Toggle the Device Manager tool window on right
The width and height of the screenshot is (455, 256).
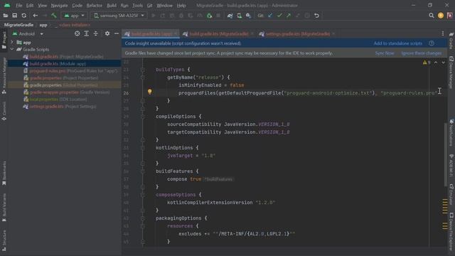click(x=451, y=73)
